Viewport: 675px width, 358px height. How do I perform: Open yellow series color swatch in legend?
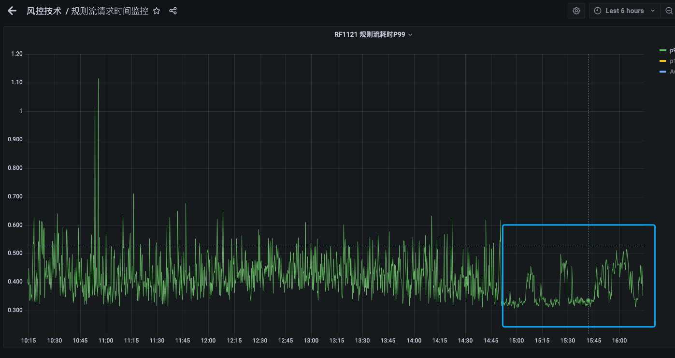663,61
